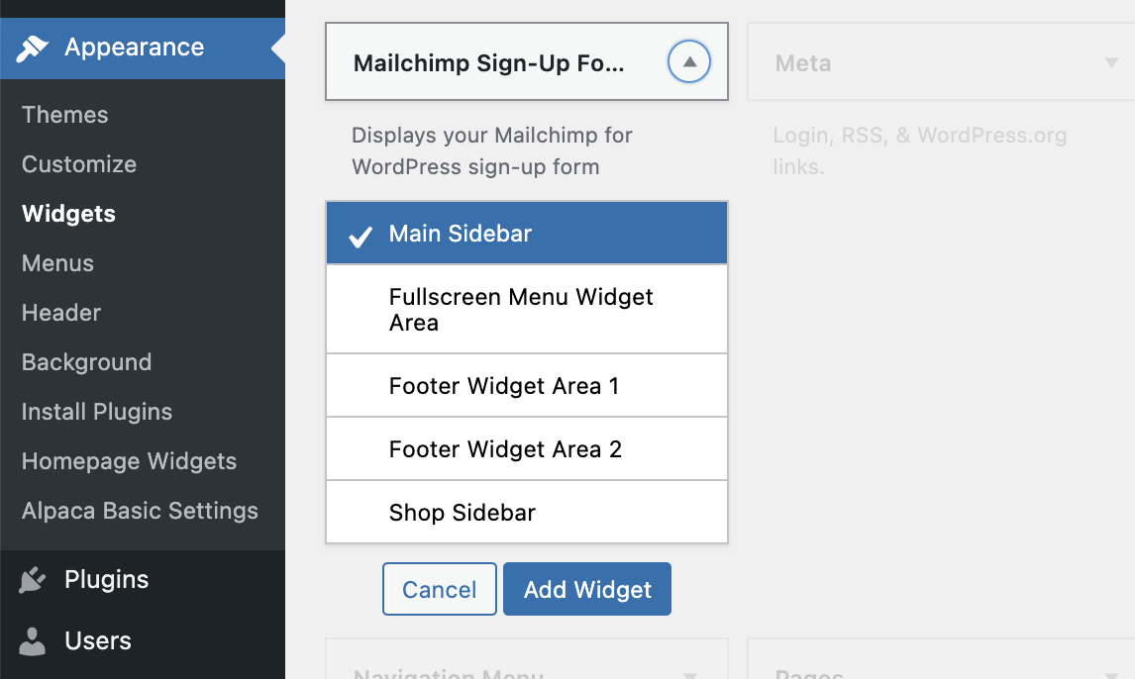Open Alpaca Basic Settings
Viewport: 1135px width, 679px height.
(140, 511)
